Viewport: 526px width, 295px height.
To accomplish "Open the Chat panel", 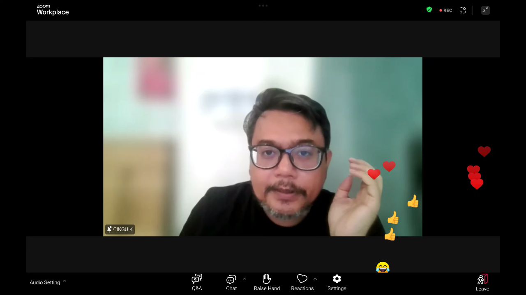I will tap(231, 282).
